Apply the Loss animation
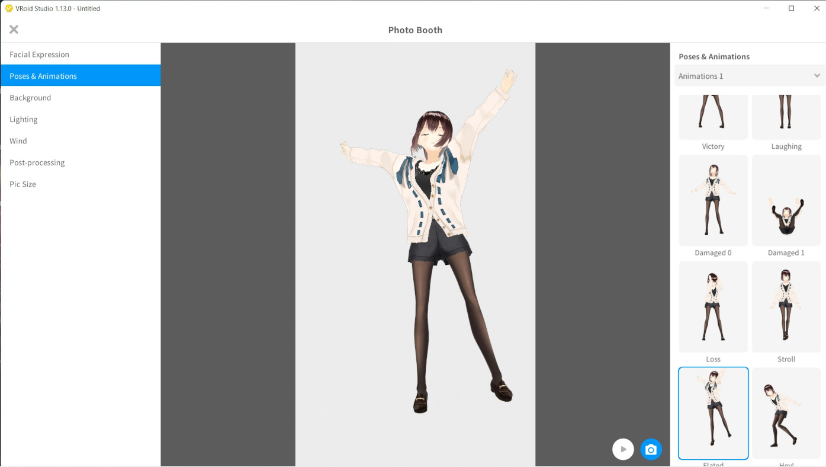Screen dimensions: 826x467 tap(713, 306)
